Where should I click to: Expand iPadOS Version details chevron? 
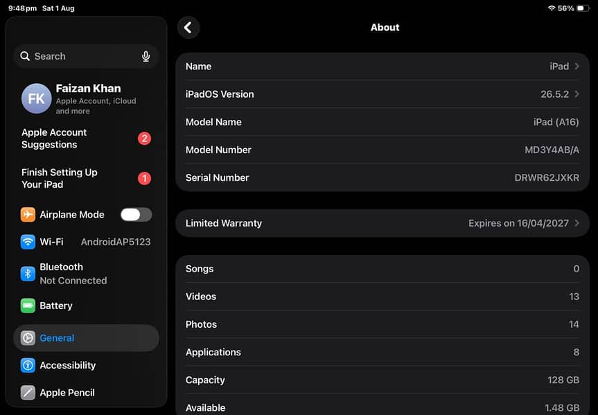(577, 94)
